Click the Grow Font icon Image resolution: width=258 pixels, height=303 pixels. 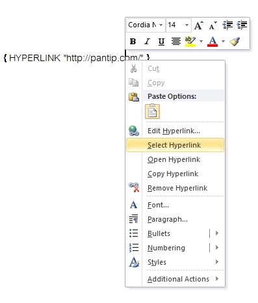[198, 25]
